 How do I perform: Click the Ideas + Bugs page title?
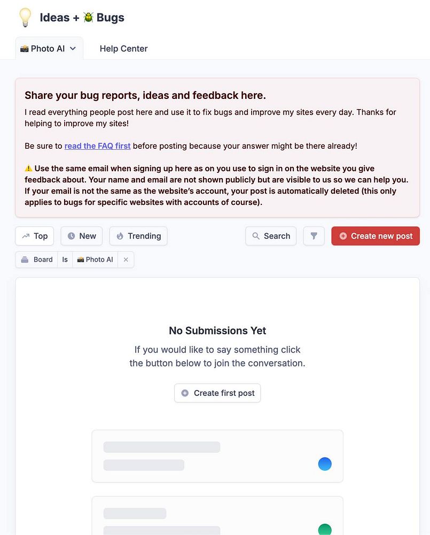(82, 17)
